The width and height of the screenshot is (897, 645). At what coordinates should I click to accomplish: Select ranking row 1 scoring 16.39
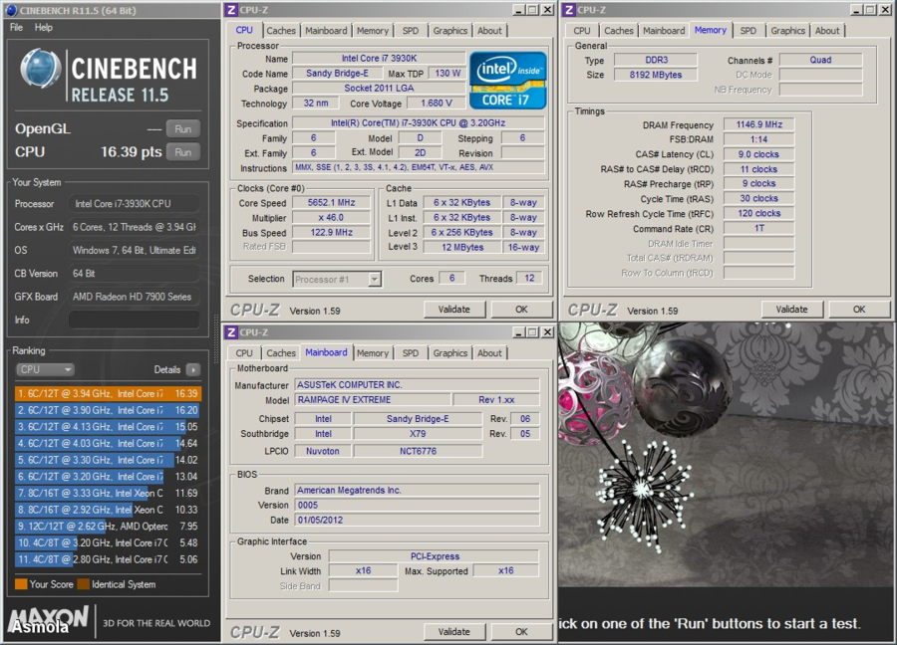coord(108,393)
